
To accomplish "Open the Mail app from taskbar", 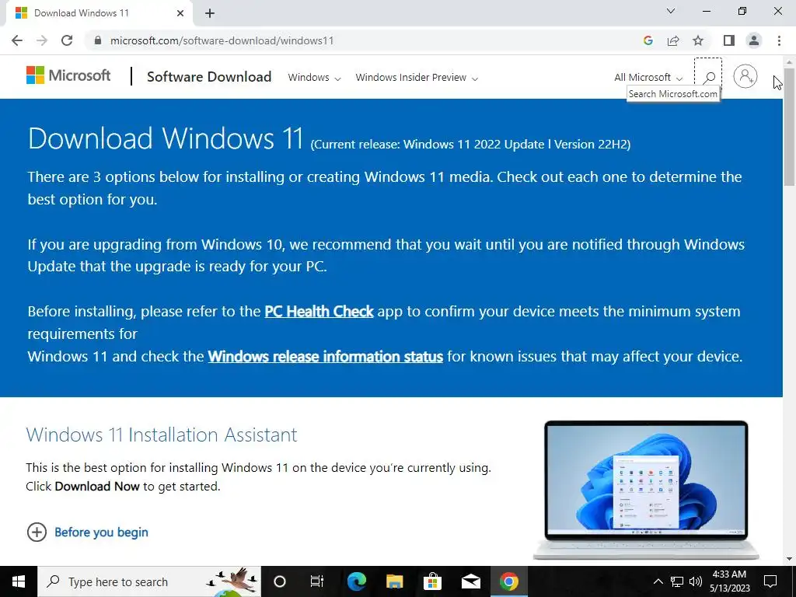I will pyautogui.click(x=470, y=581).
